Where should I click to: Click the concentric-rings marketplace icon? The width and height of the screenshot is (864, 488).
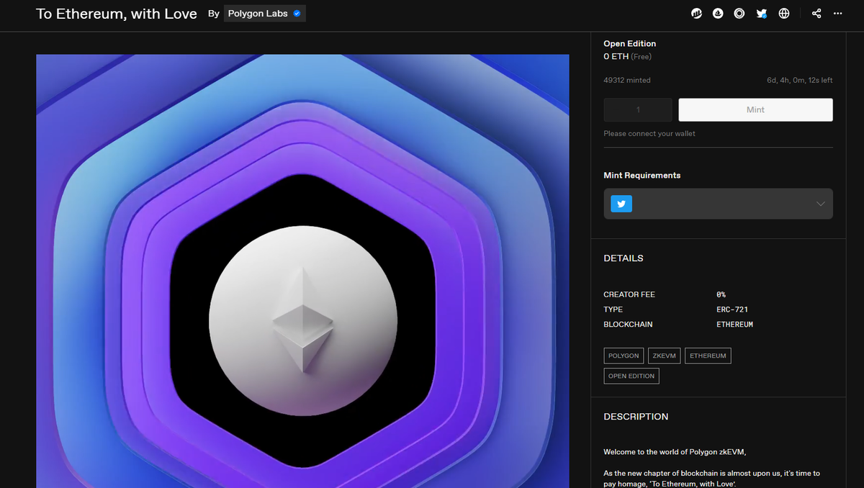click(x=739, y=14)
